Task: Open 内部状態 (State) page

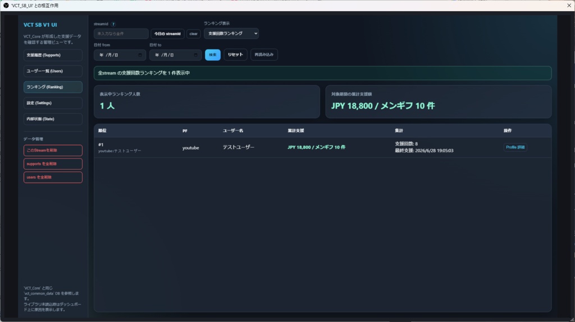Action: (53, 119)
